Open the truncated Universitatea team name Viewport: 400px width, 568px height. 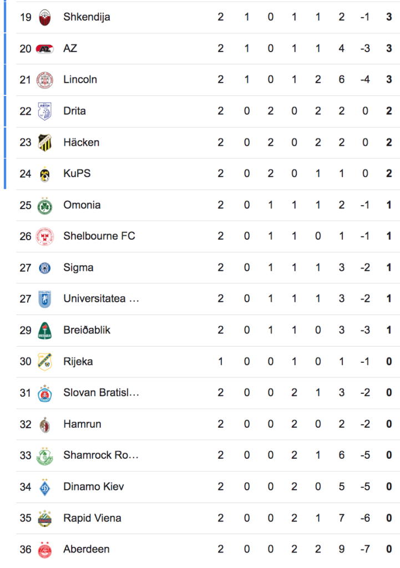(101, 299)
